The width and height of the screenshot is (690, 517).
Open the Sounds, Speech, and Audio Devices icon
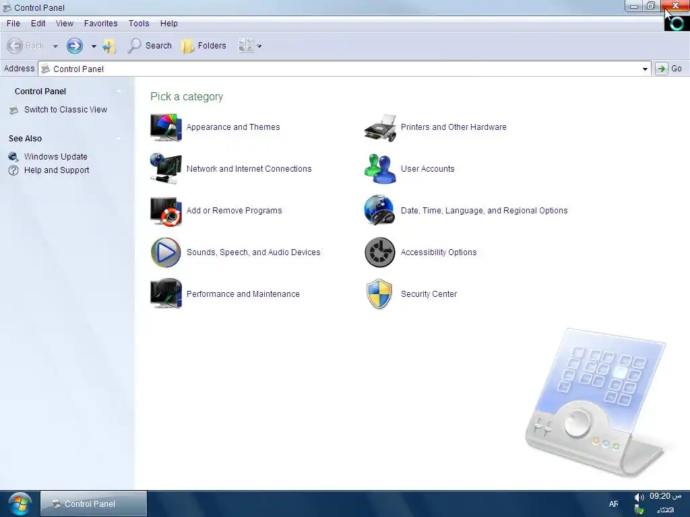[166, 252]
